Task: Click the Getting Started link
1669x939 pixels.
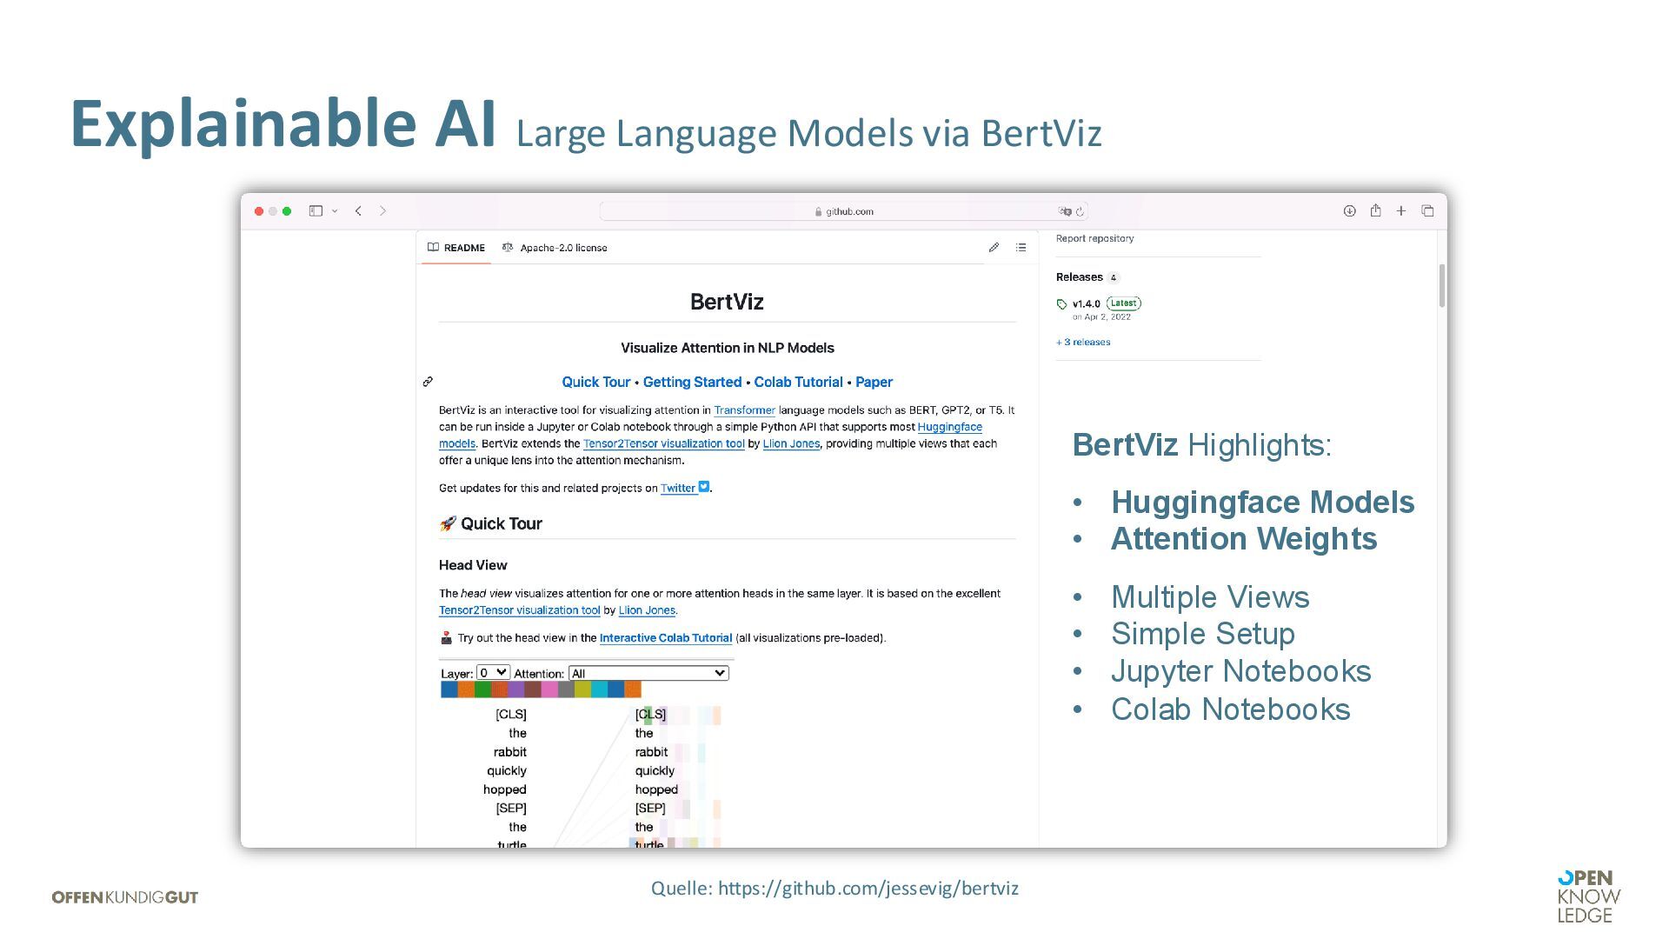Action: coord(692,382)
